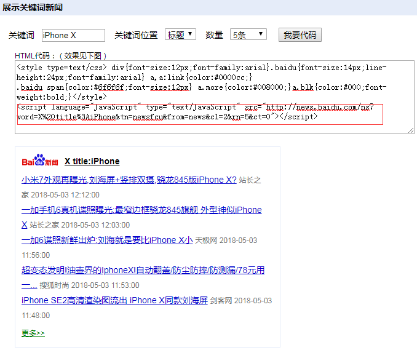Open the X title:iPhone heading link
The image size is (417, 350).
click(92, 161)
